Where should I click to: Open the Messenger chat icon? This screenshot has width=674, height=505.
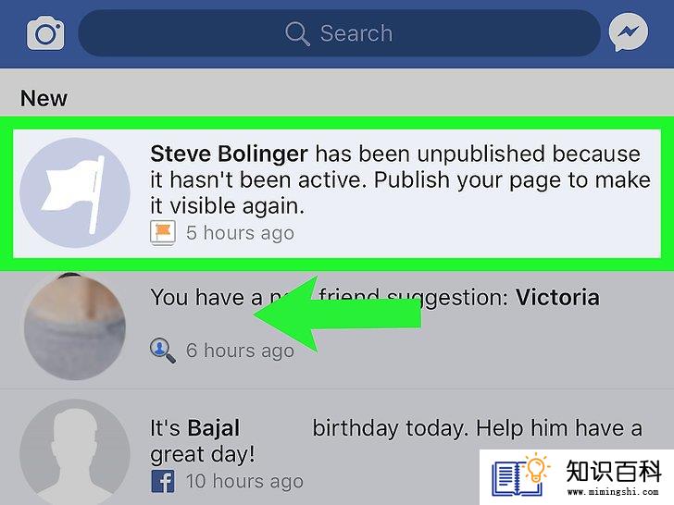point(629,32)
